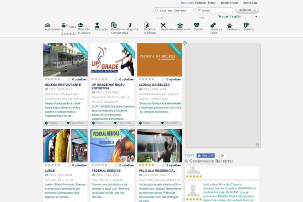The image size is (303, 202).
Task: Open the Luele clothing photo thumbnail
Action: coord(65,145)
